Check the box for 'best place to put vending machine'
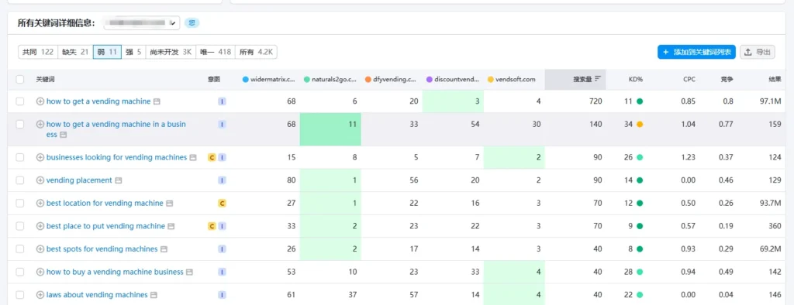The width and height of the screenshot is (794, 305). pyautogui.click(x=19, y=226)
